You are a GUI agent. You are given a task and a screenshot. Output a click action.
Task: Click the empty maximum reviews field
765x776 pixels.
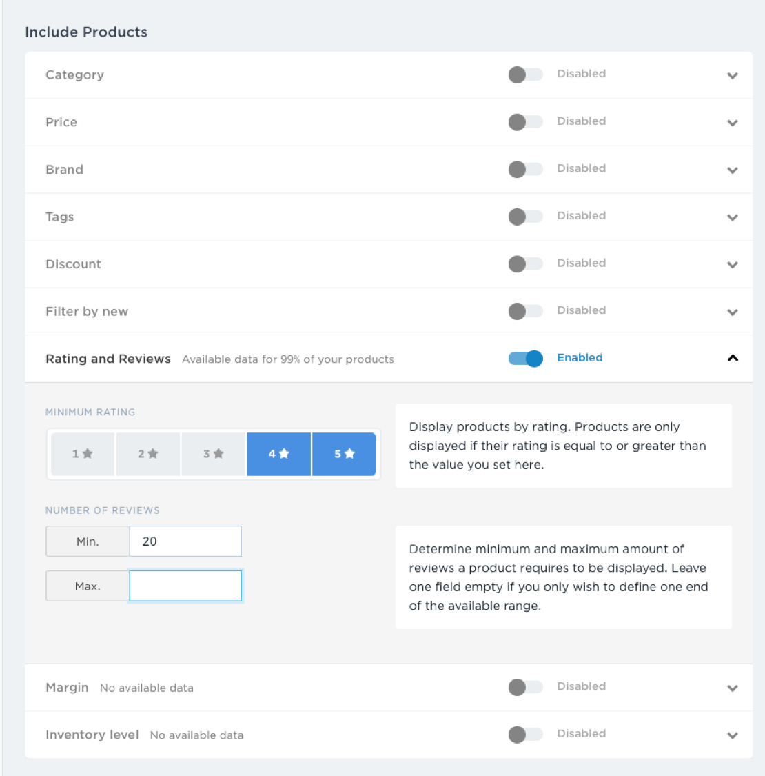pyautogui.click(x=185, y=586)
